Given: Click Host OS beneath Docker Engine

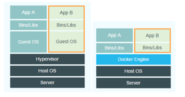Looking at the screenshot, I should (x=133, y=71).
